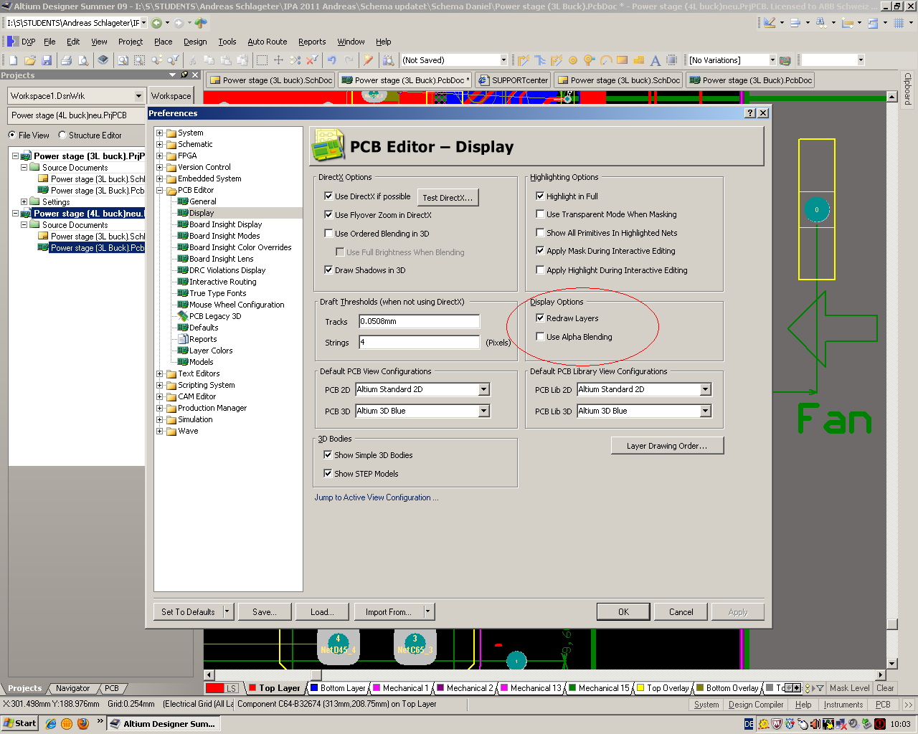Uncheck Highlight in Full option
The width and height of the screenshot is (918, 734).
pyautogui.click(x=540, y=196)
